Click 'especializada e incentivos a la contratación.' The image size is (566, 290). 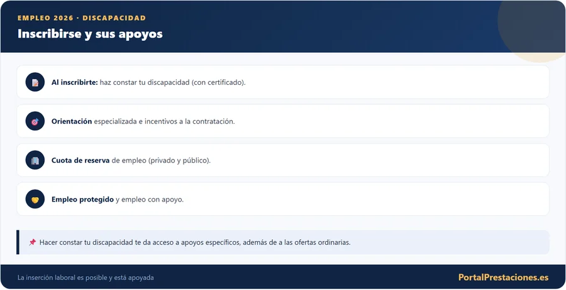[164, 121]
